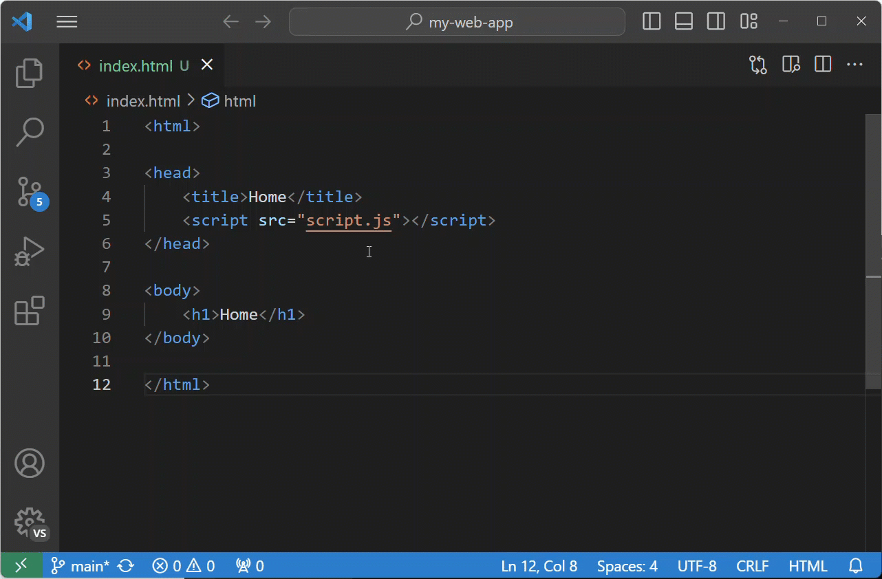Toggle the bottom panel visibility

pyautogui.click(x=683, y=21)
